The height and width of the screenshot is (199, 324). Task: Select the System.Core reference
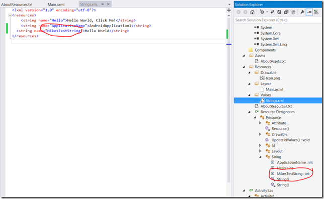(x=270, y=33)
